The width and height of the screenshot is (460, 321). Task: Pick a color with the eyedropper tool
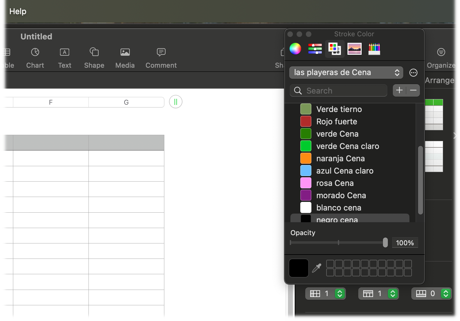pyautogui.click(x=317, y=268)
